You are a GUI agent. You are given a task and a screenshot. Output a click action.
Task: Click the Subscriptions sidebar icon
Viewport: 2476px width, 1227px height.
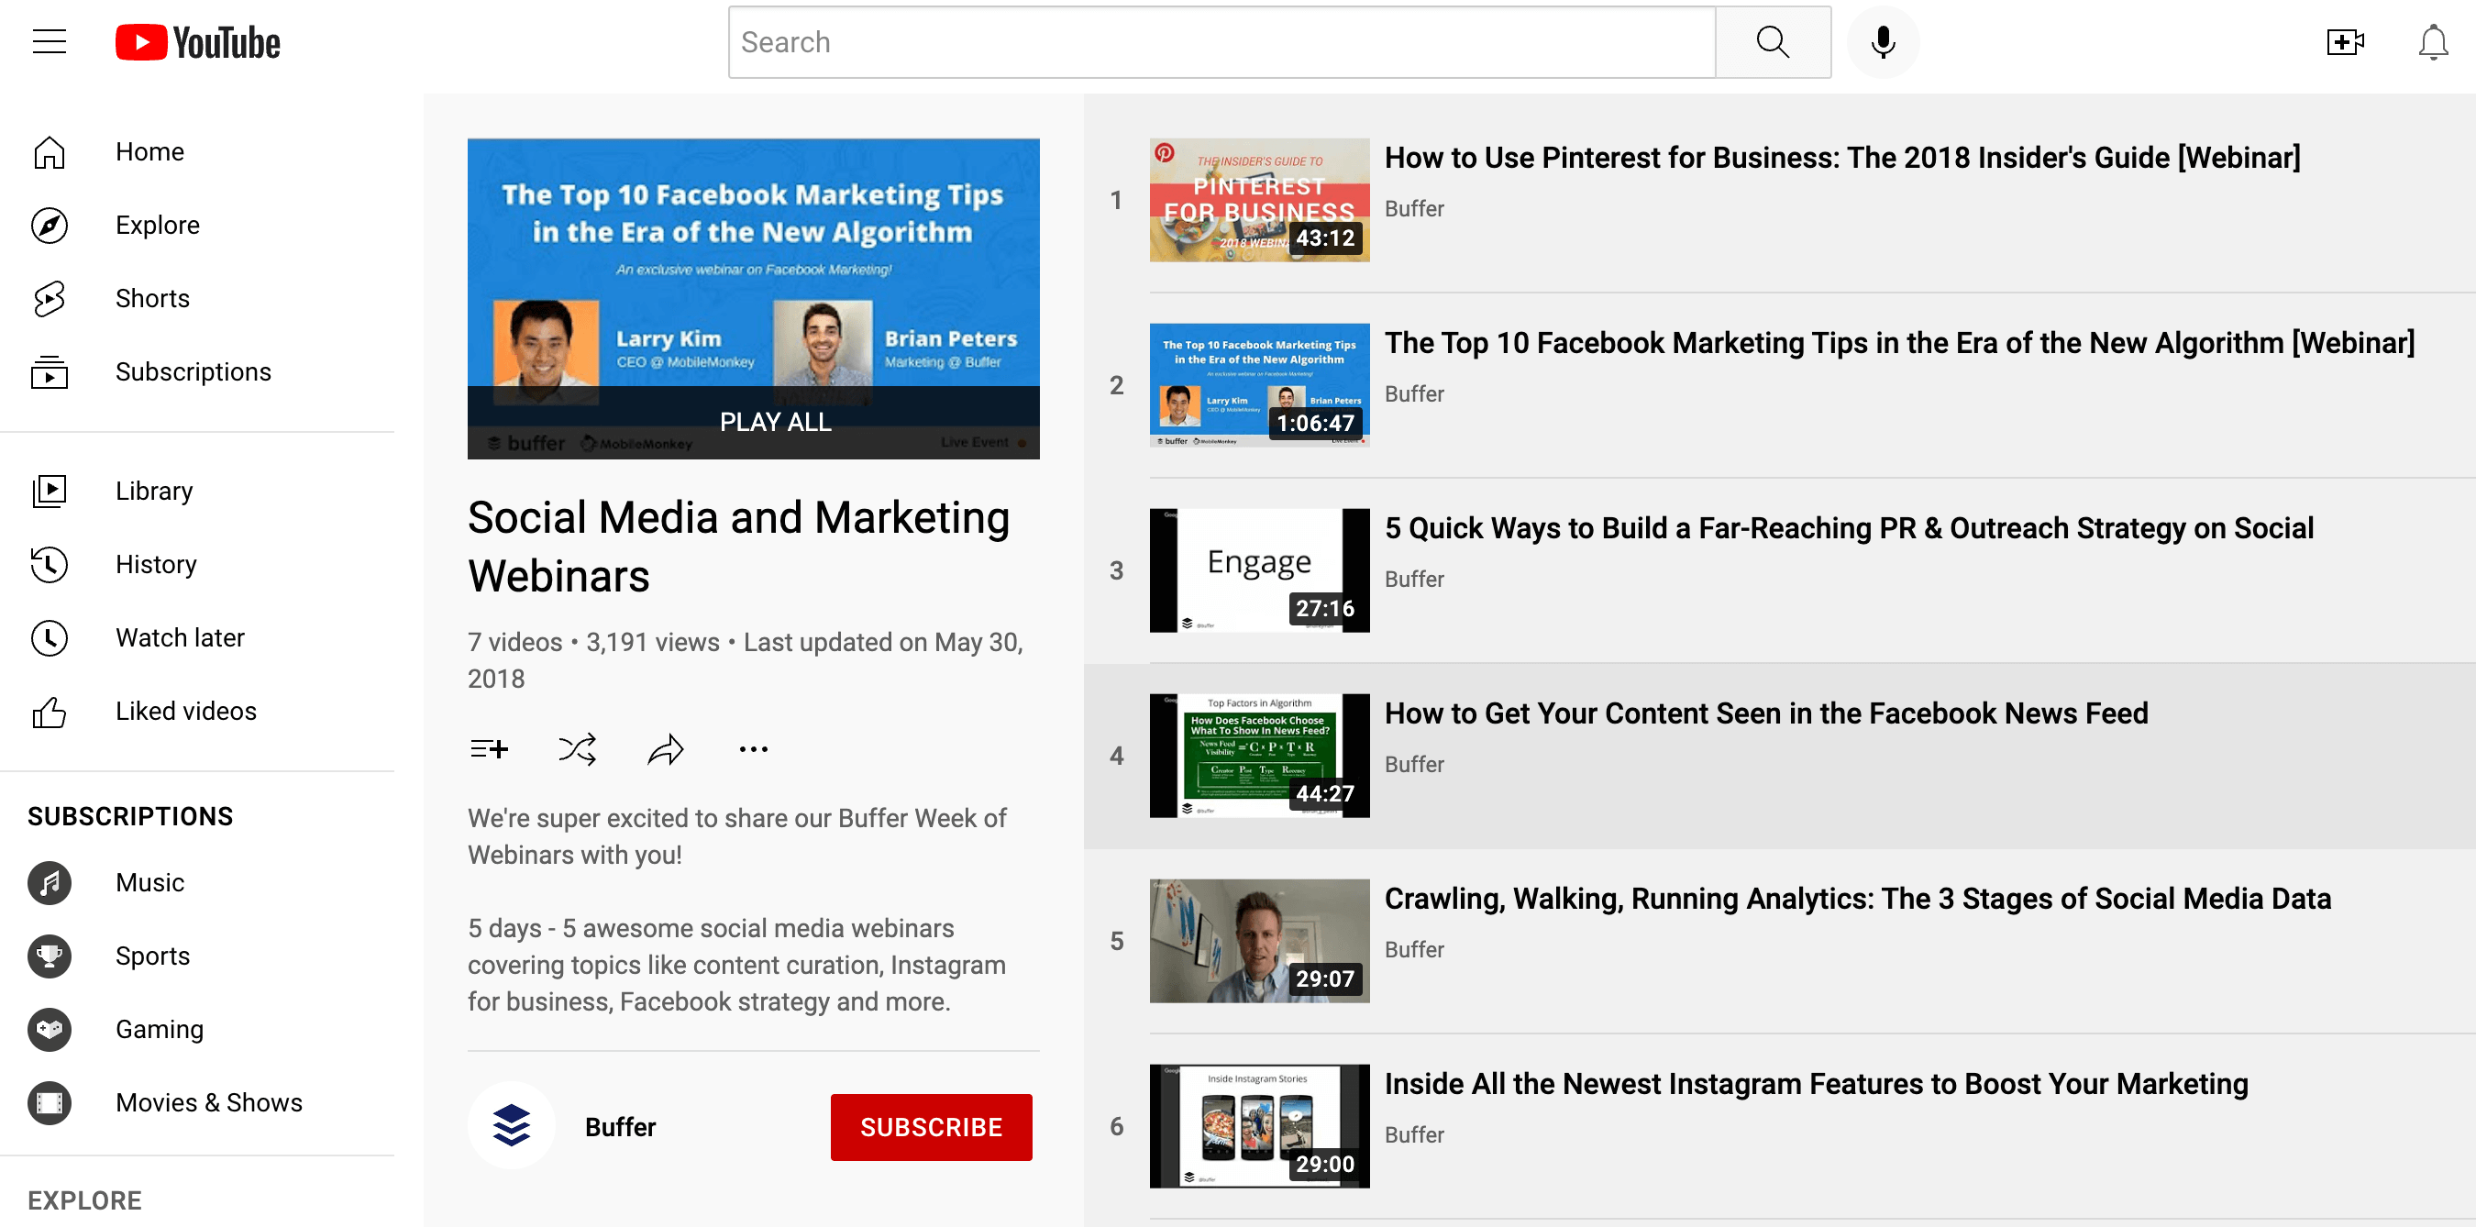click(x=49, y=371)
